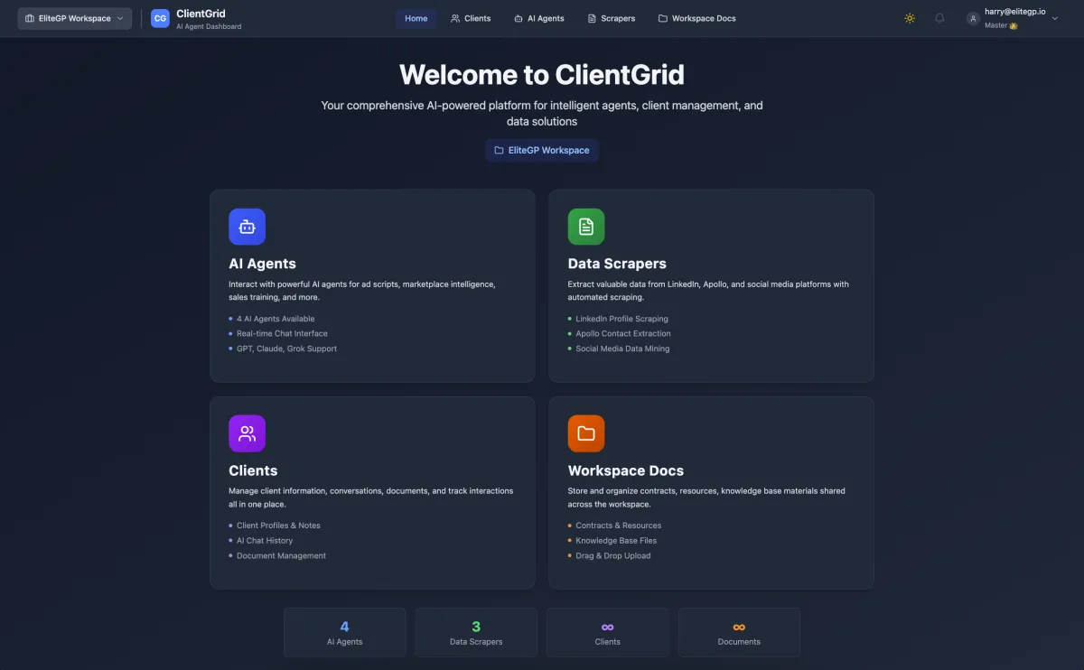Open notifications with the bell icon
The image size is (1084, 670).
[x=939, y=18]
